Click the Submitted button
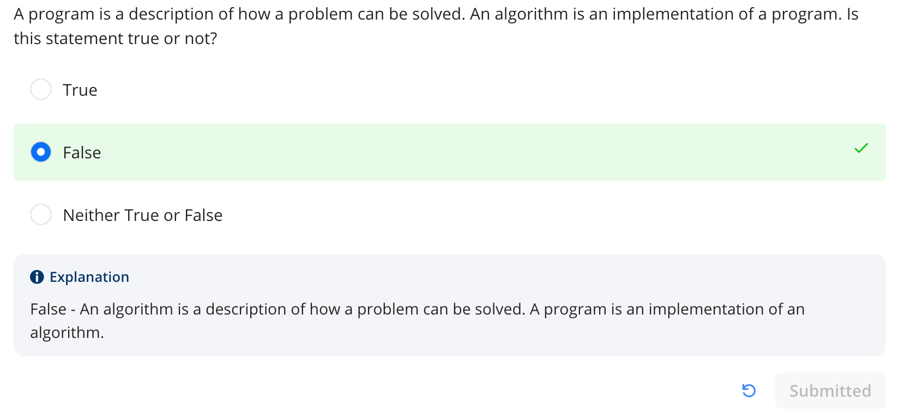Image resolution: width=905 pixels, height=419 pixels. pos(830,390)
